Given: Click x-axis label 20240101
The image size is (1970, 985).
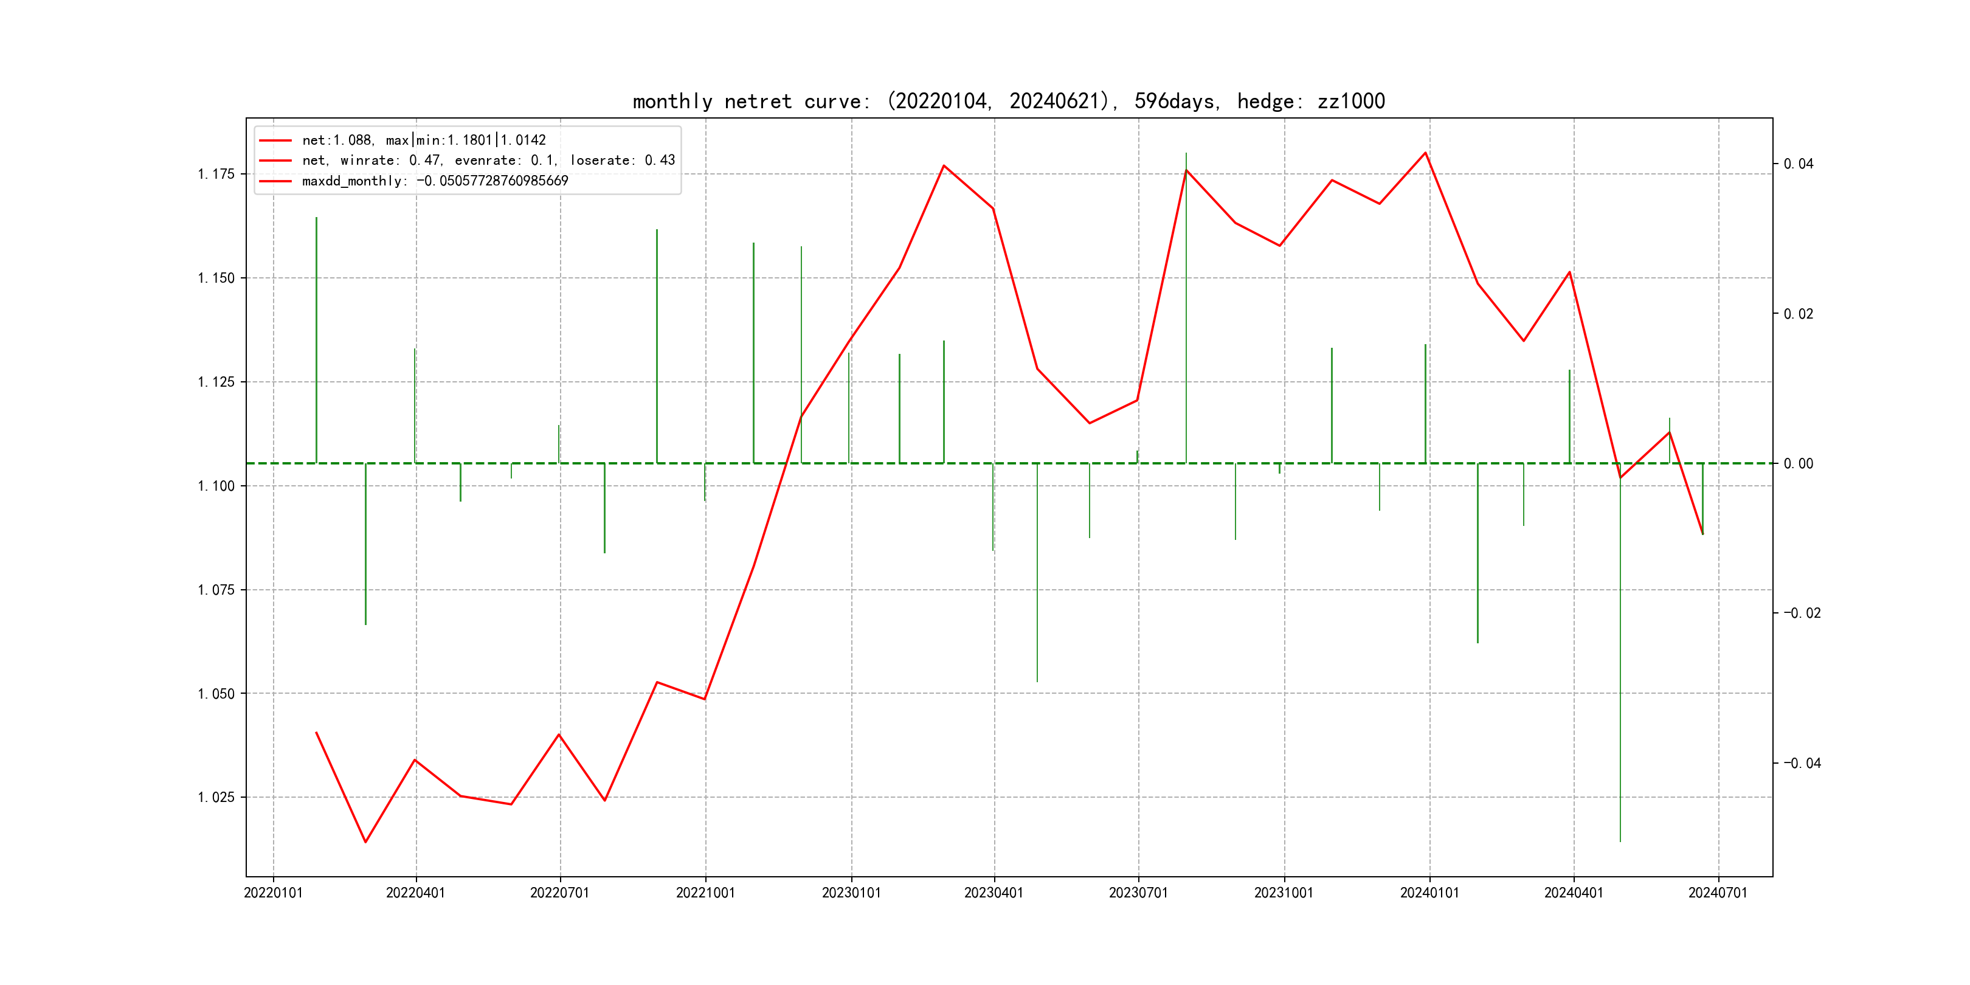Looking at the screenshot, I should [1429, 893].
